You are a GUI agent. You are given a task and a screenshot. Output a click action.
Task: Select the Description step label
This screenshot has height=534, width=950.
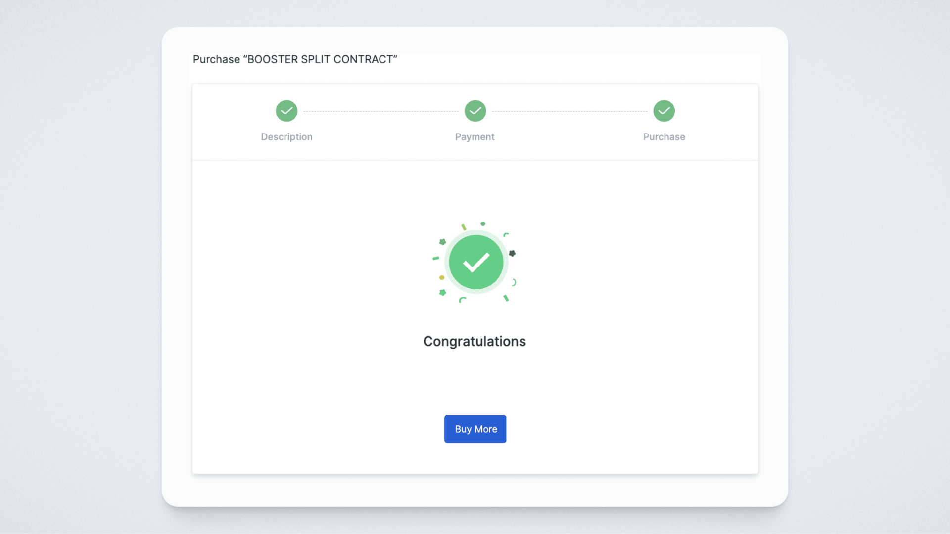click(286, 137)
